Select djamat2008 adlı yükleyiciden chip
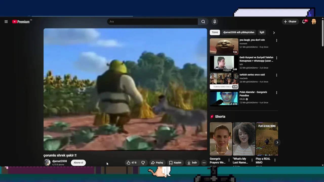 [239, 32]
